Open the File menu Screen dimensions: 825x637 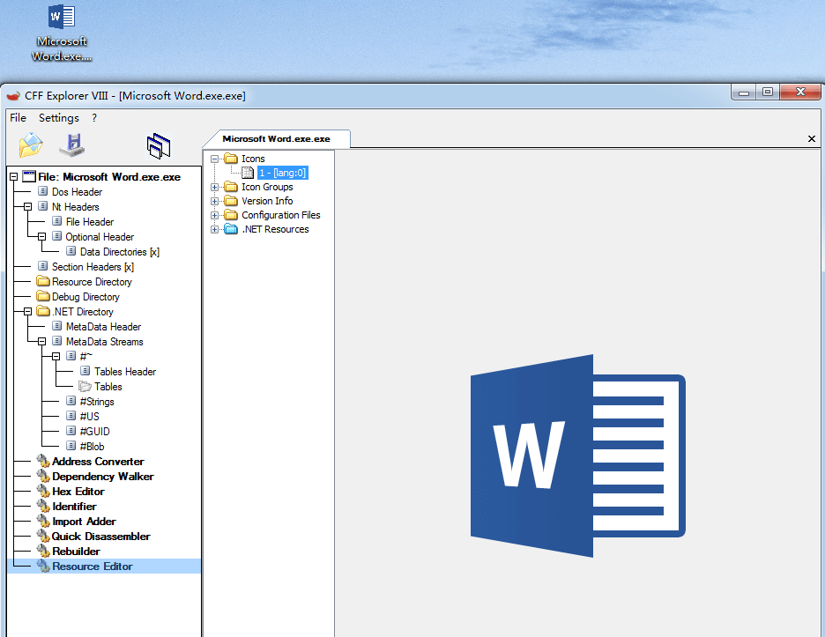click(x=18, y=118)
